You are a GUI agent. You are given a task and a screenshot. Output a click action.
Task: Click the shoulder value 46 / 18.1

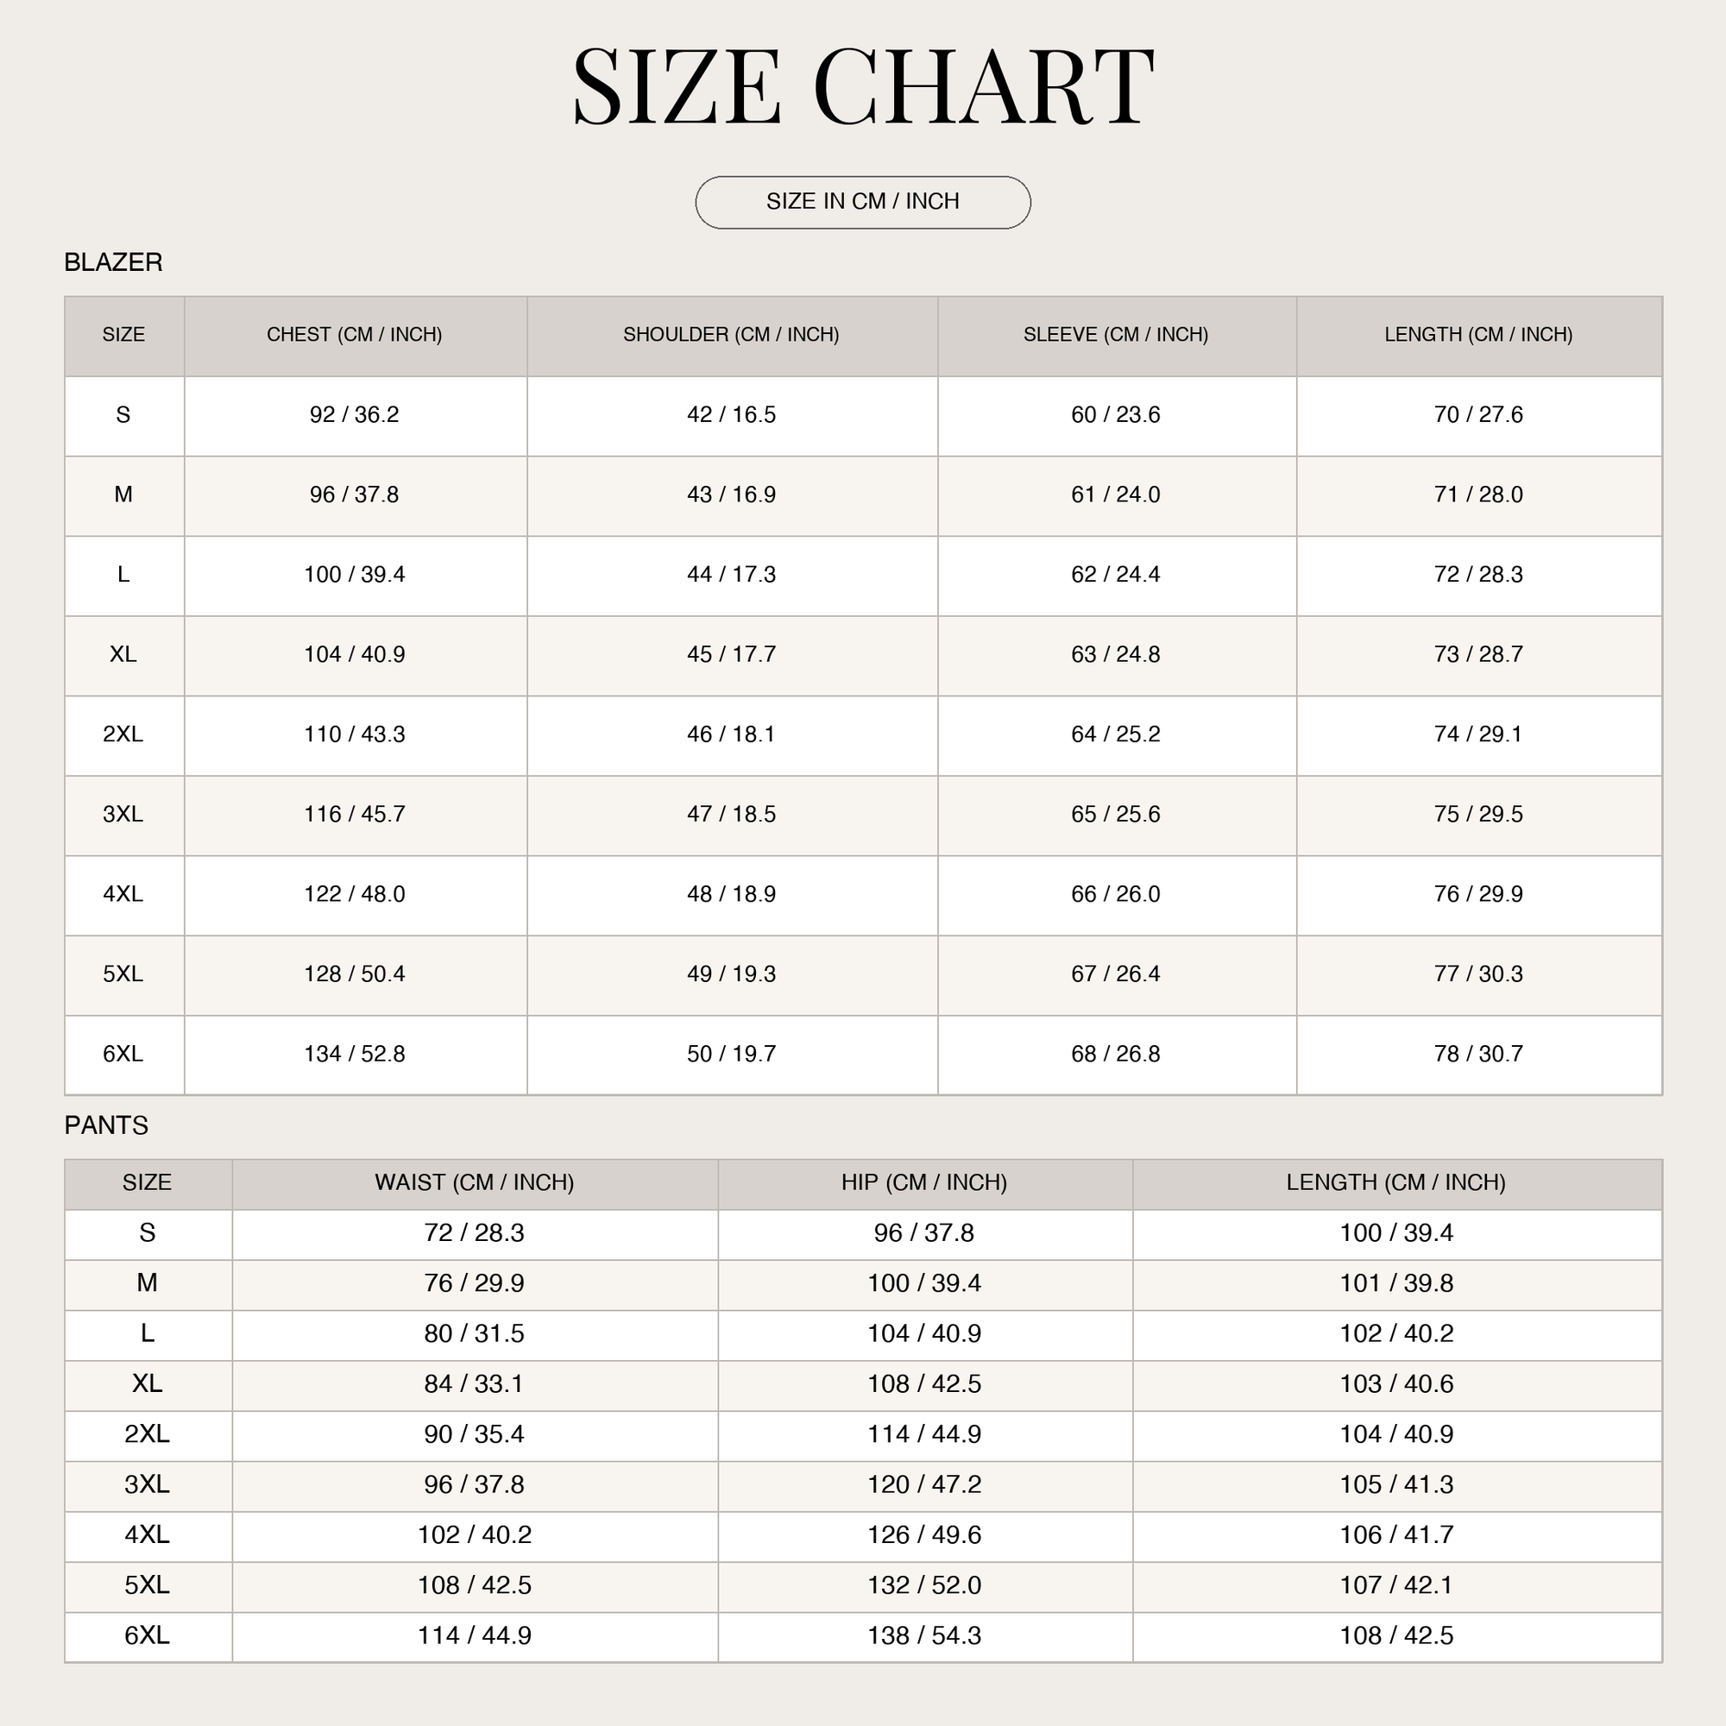tap(731, 734)
